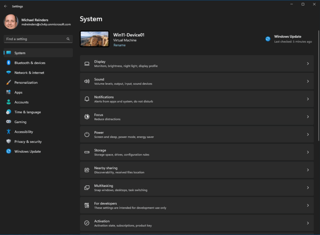The image size is (320, 235).
Task: Expand the For developers chevron
Action: click(x=308, y=205)
